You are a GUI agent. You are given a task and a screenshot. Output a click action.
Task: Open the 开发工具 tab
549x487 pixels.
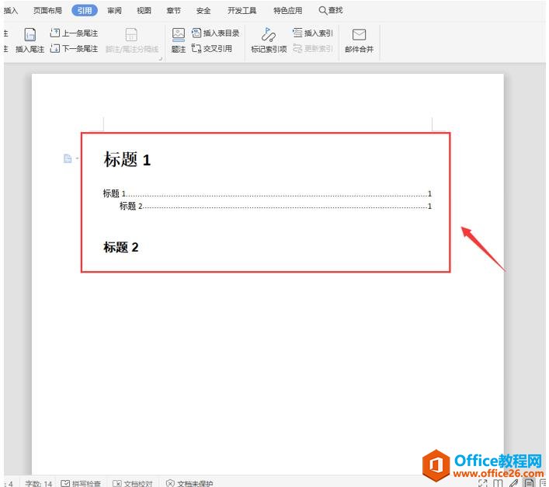(x=242, y=11)
